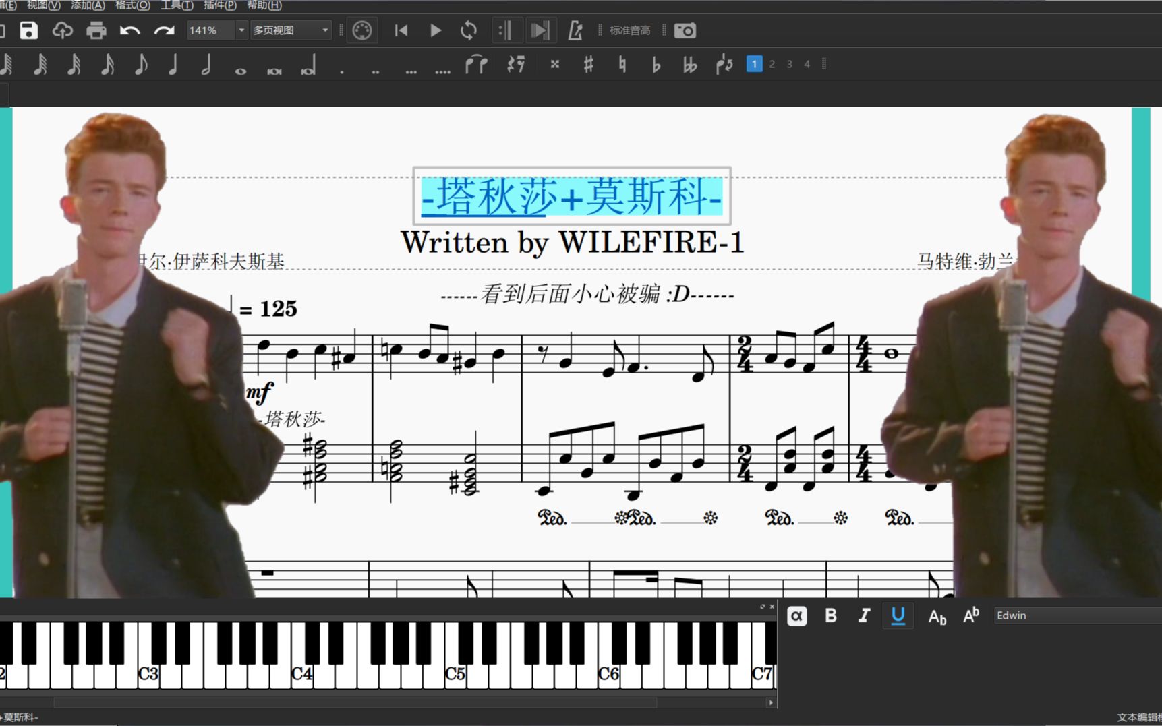Apply the natural accidental
Image resolution: width=1162 pixels, height=726 pixels.
tap(622, 65)
